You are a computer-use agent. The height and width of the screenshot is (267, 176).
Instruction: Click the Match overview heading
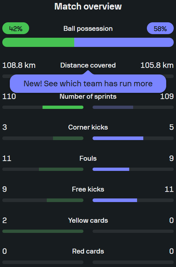[88, 7]
